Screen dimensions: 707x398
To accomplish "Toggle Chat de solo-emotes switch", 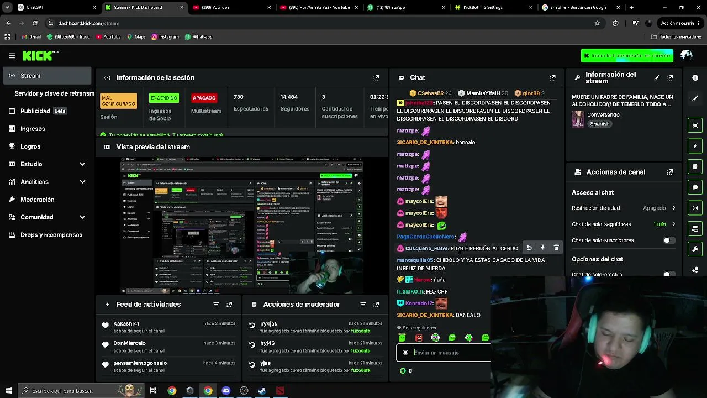I will tap(669, 274).
